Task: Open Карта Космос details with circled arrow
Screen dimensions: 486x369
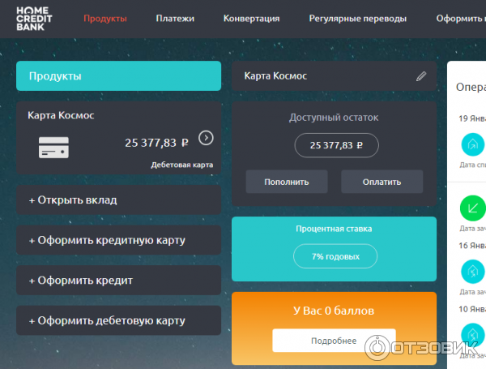Action: [x=206, y=138]
